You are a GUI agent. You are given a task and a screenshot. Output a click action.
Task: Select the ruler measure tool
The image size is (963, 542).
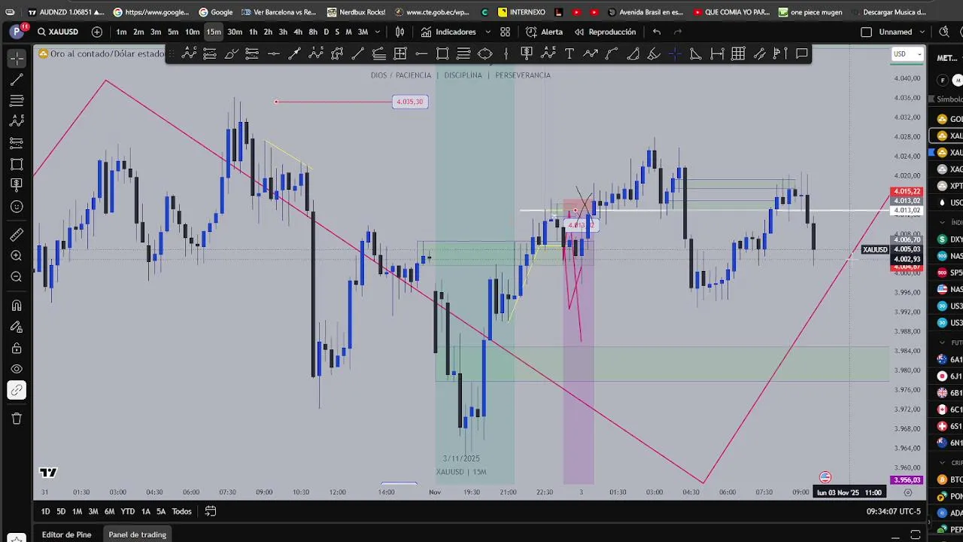click(x=17, y=235)
